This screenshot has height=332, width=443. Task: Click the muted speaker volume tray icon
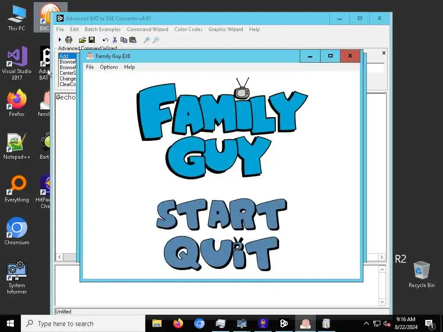387,323
